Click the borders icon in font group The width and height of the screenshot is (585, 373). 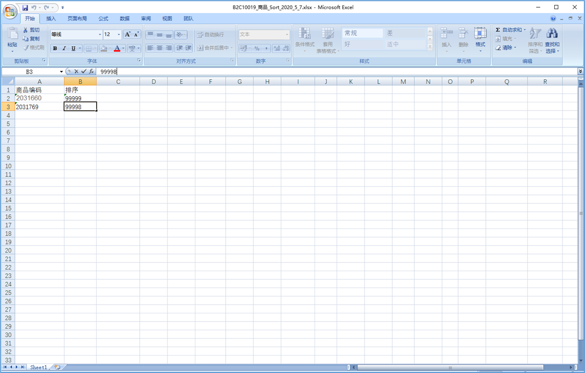[88, 48]
